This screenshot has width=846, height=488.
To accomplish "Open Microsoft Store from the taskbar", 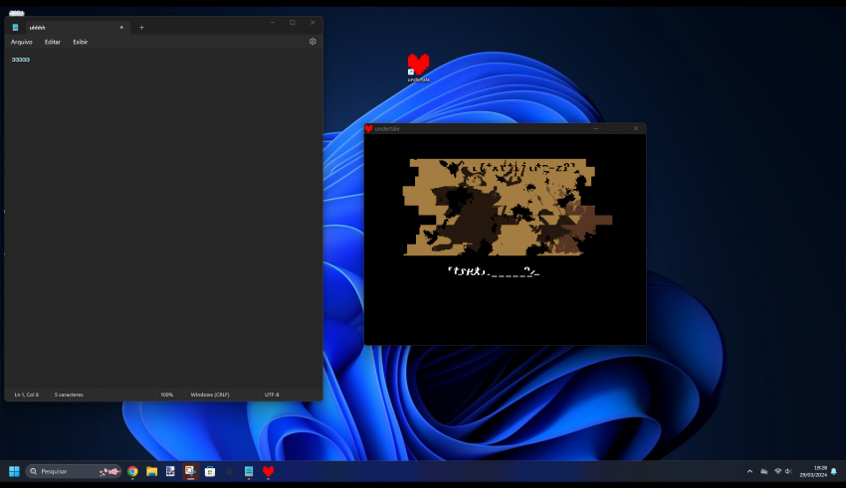I will tap(210, 471).
